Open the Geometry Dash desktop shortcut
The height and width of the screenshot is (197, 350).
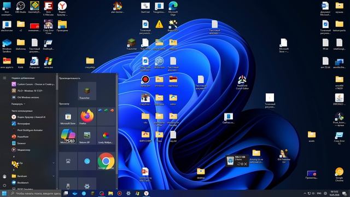pos(34,7)
